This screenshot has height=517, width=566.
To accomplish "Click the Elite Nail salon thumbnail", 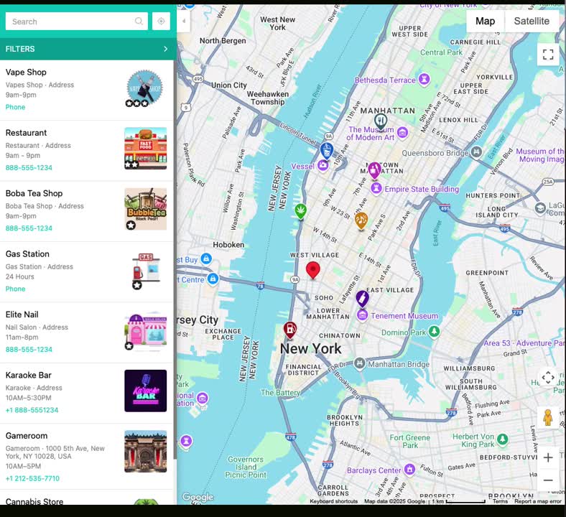I will (x=146, y=330).
